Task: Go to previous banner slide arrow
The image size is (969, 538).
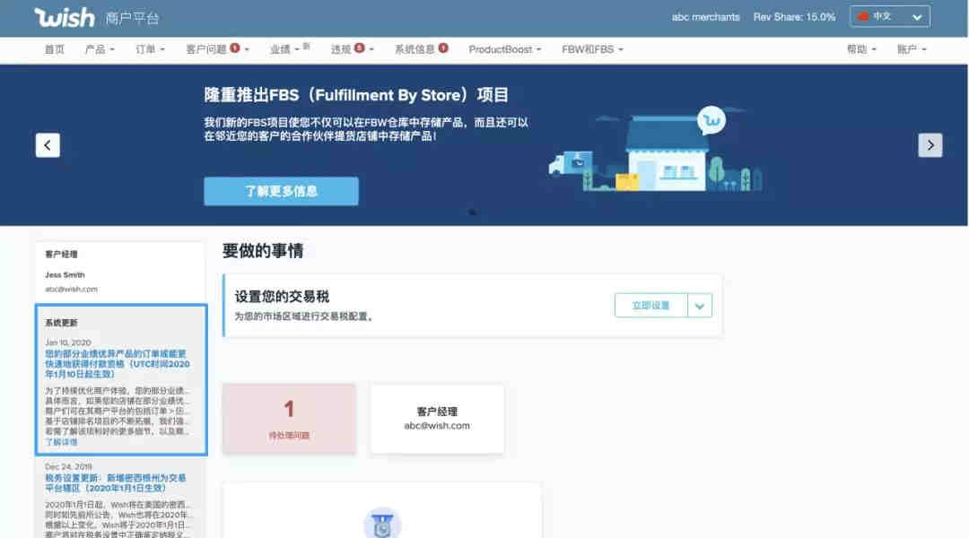Action: click(x=48, y=145)
